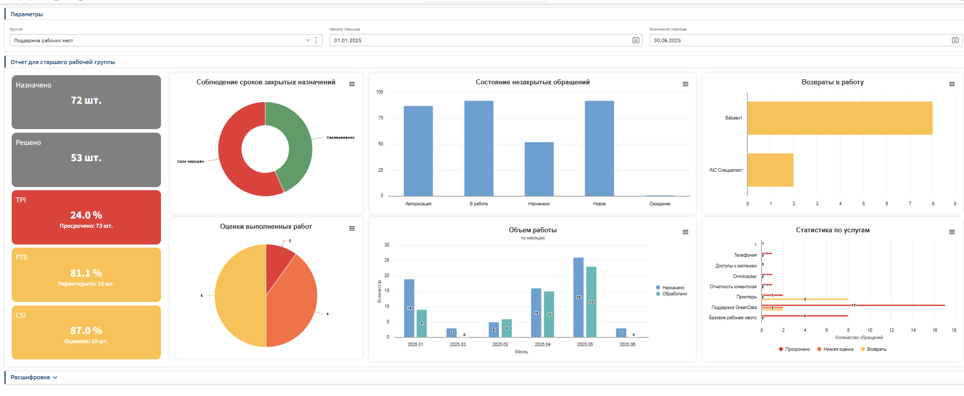
Task: Toggle Назначено series in Объем работы legend
Action: 672,288
